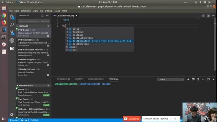
Task: Open the File menu
Action: point(11,11)
